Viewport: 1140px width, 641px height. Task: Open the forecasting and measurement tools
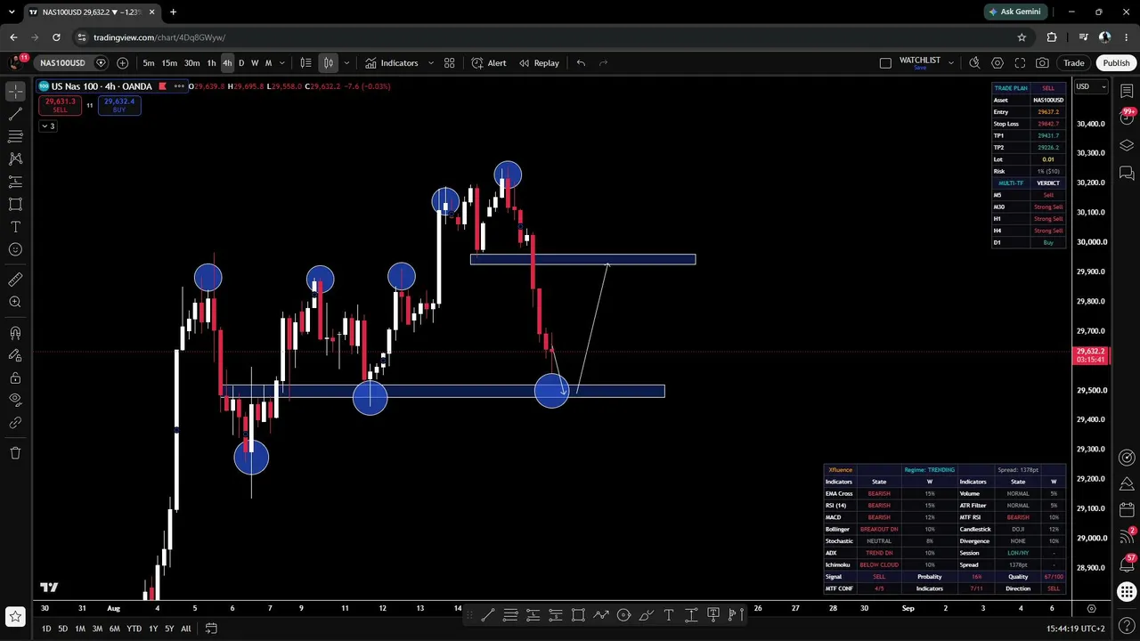pos(15,182)
